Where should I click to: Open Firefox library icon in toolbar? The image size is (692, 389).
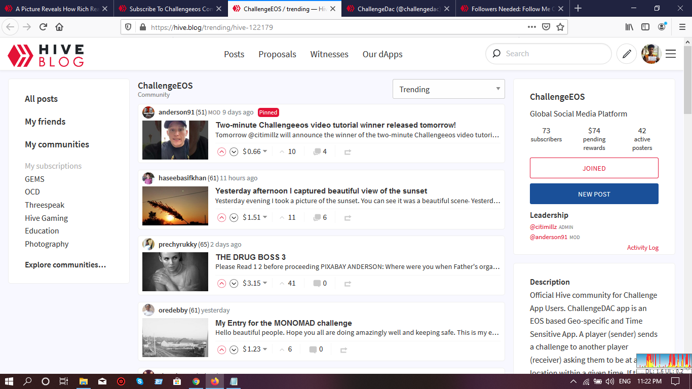[x=629, y=26]
